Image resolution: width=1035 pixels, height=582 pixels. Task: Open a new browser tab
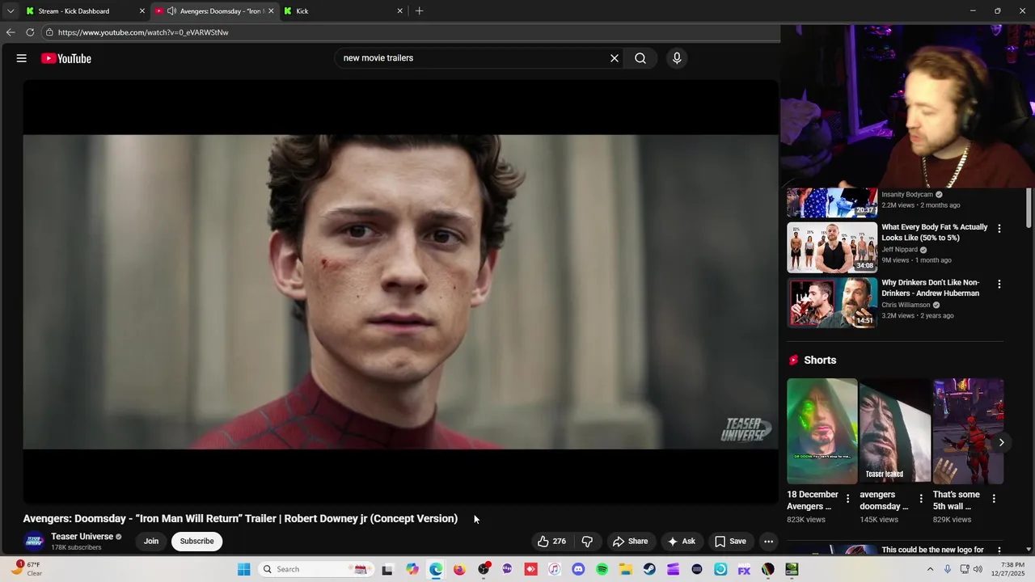point(419,11)
